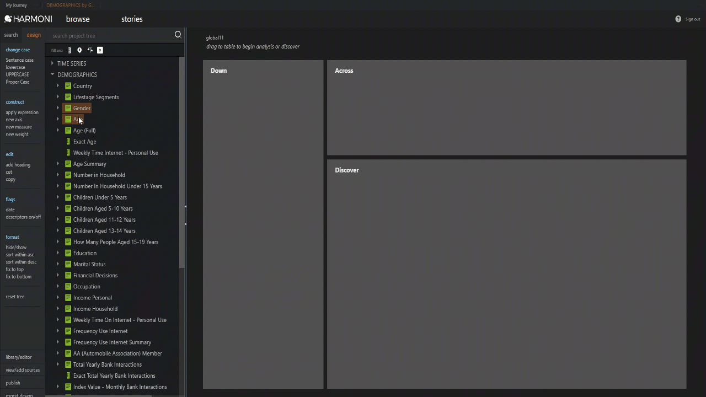Image resolution: width=706 pixels, height=397 pixels.
Task: Open the help question mark icon
Action: click(678, 19)
